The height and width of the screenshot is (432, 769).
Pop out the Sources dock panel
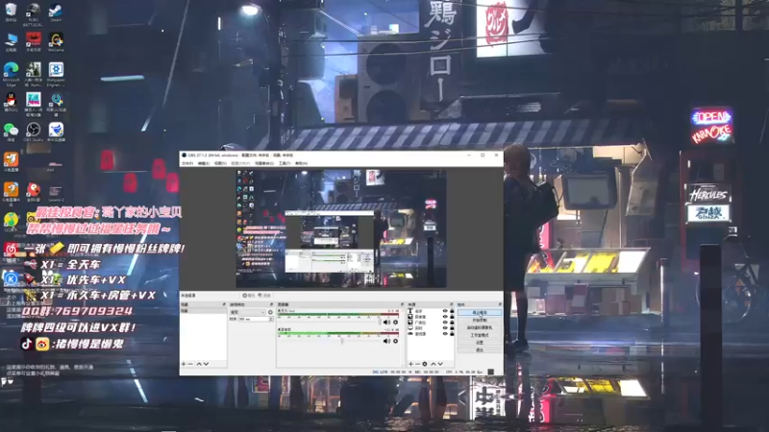tap(452, 304)
